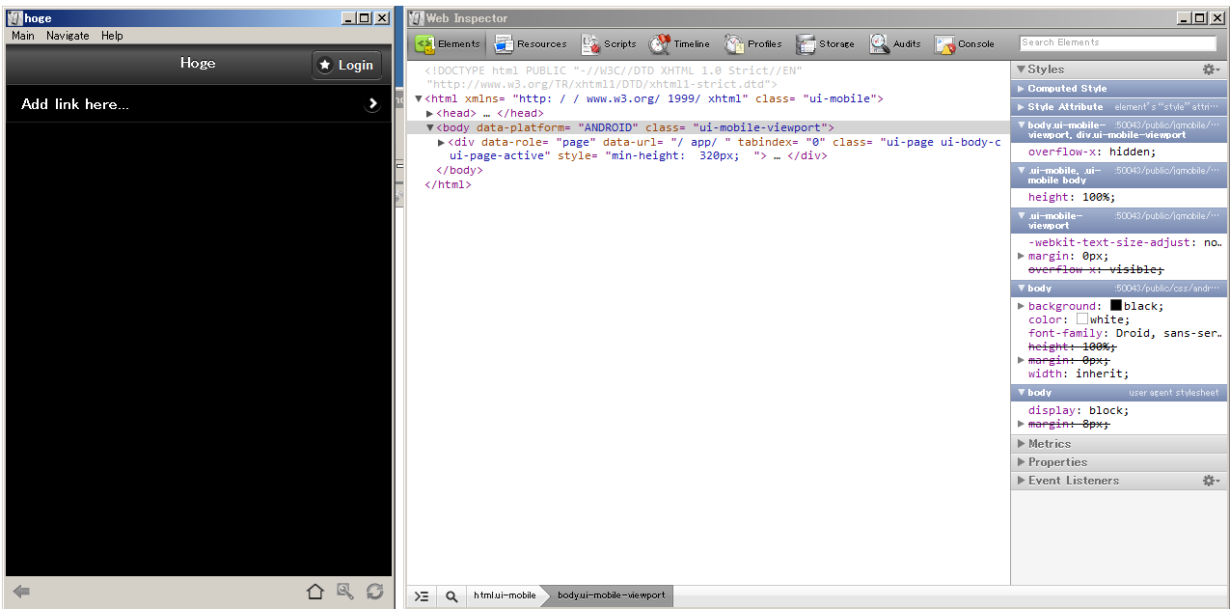Toggle the console drawer icon in status bar
Screen dimensions: 1230x609
coord(422,596)
